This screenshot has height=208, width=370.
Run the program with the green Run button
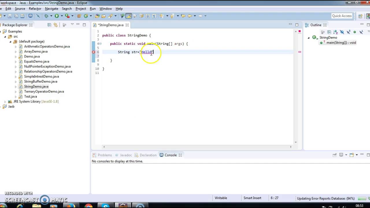coord(57,16)
